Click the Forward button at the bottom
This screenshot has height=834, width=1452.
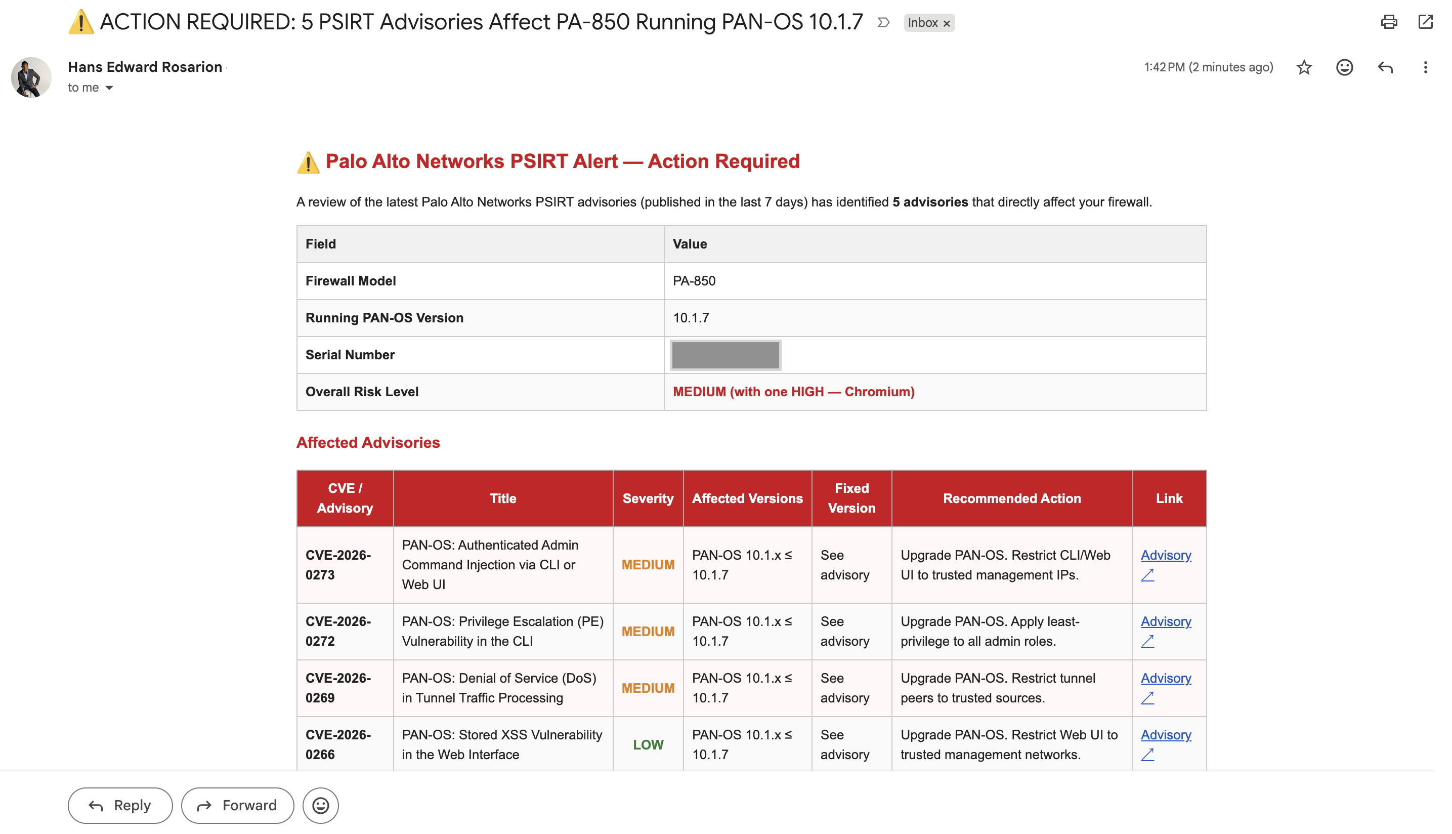(238, 805)
